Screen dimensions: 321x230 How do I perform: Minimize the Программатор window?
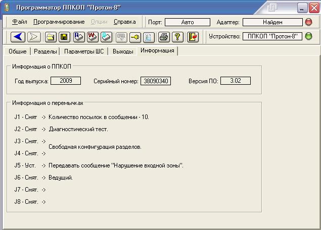302,8
